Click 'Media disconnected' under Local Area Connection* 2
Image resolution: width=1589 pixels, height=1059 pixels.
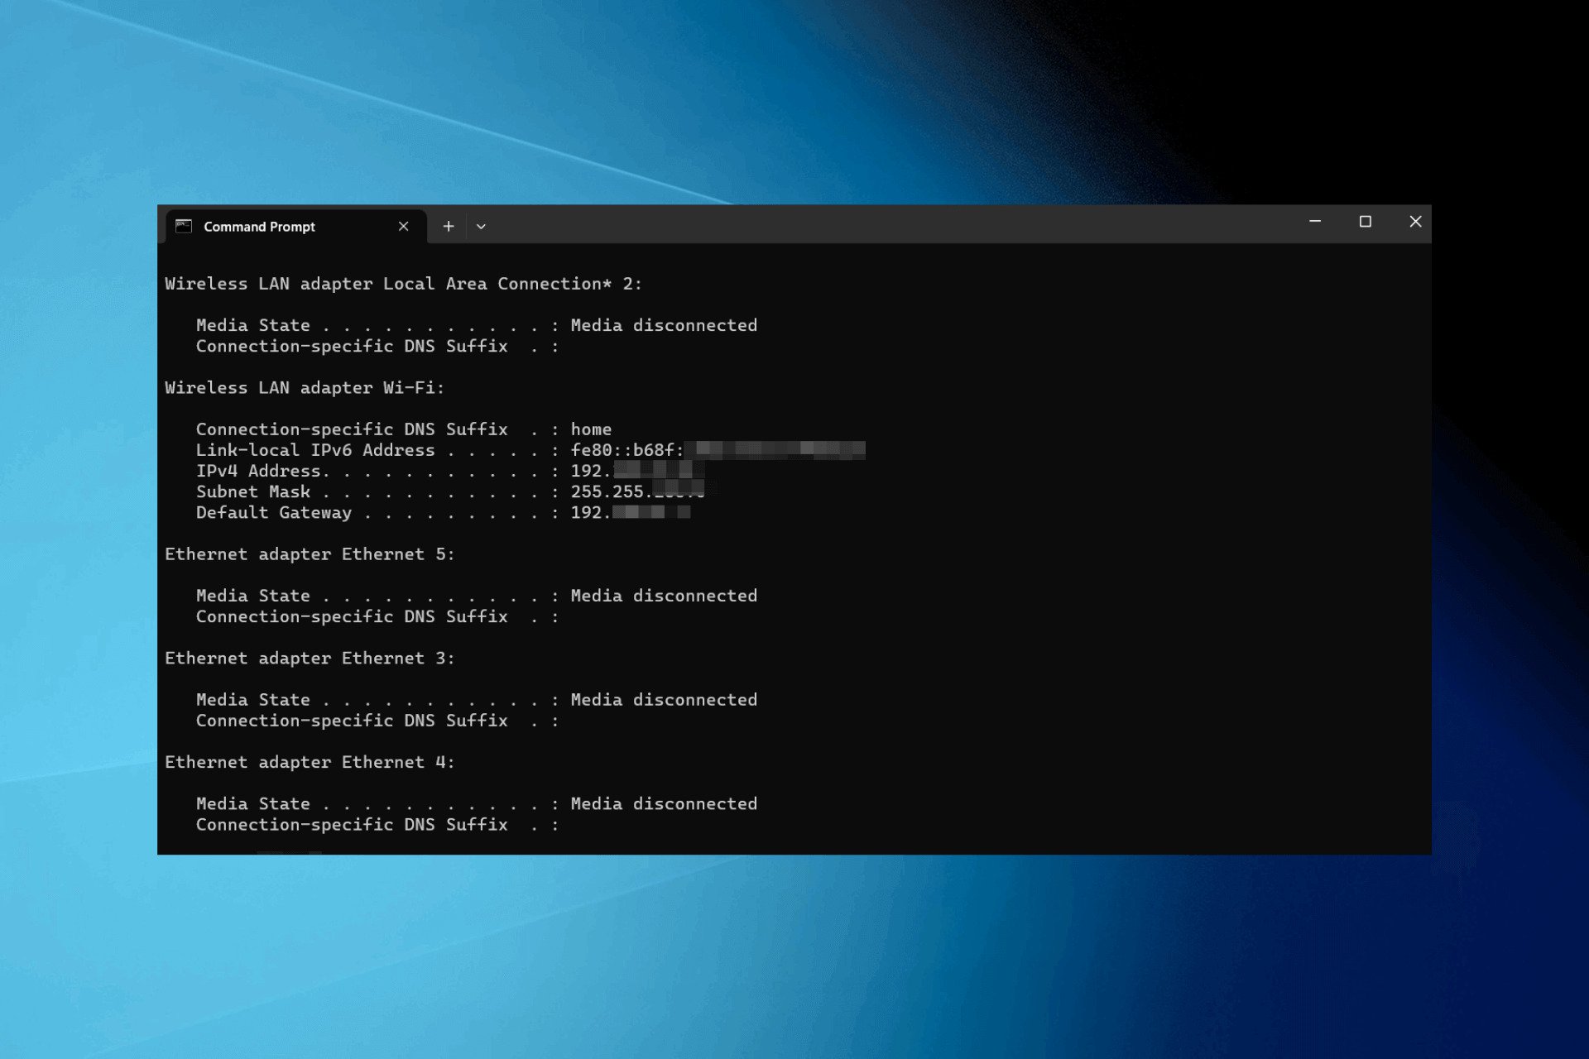(664, 325)
